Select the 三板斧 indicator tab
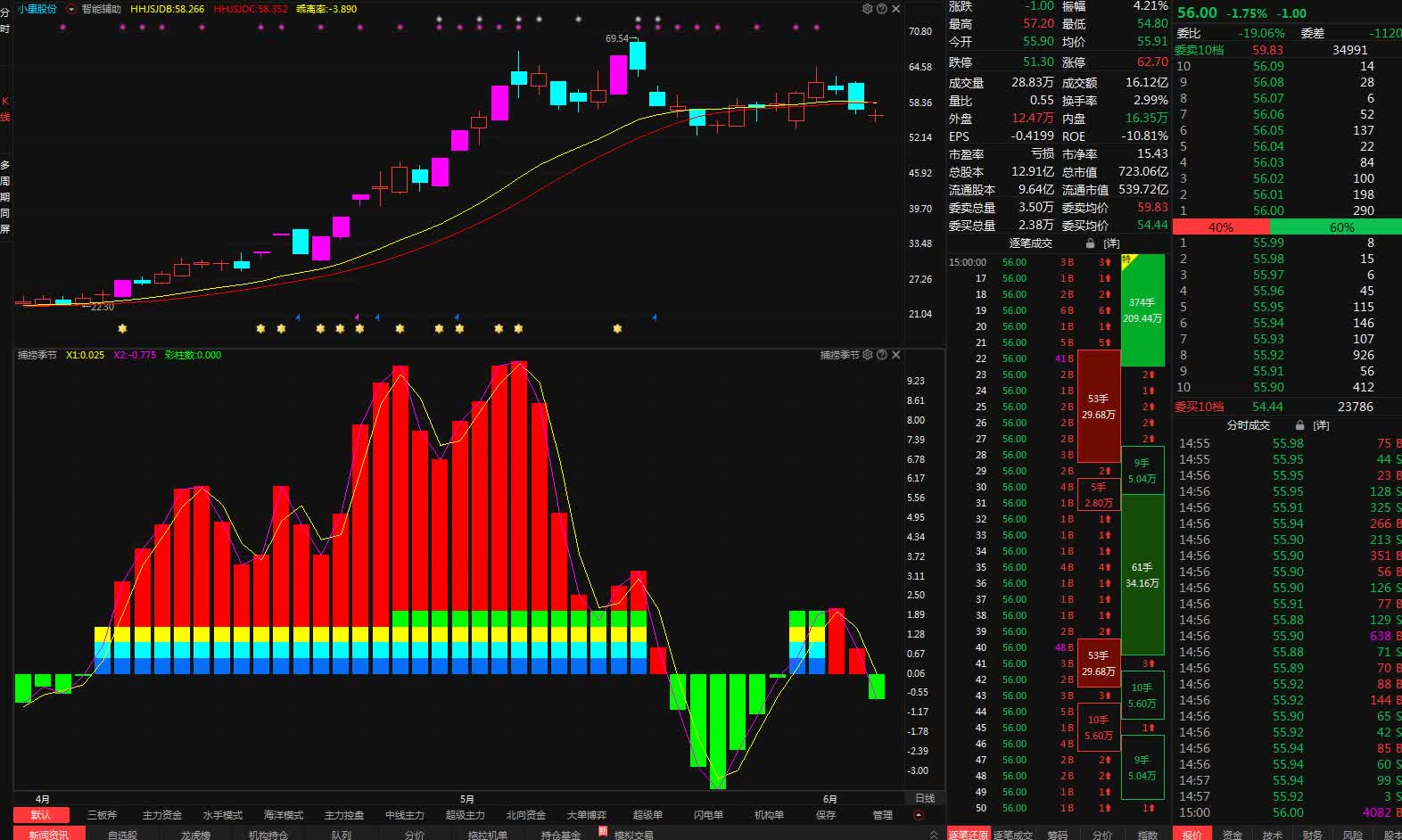This screenshot has height=840, width=1402. (x=102, y=815)
